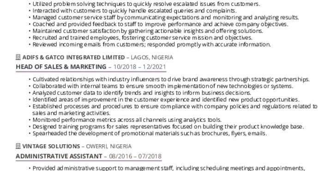Click the building icon beside Vintage Solutions

[x=18, y=146]
